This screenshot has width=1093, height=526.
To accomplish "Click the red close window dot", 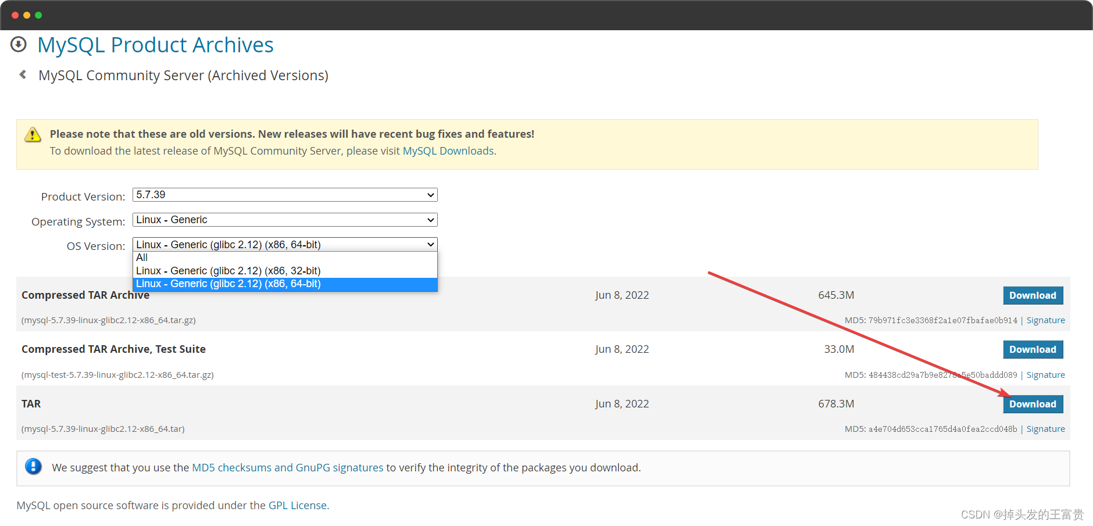I will pos(15,15).
